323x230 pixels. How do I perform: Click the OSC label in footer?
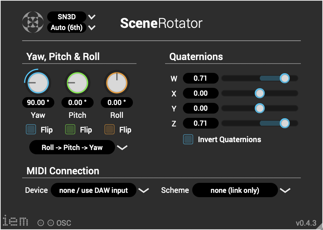pos(64,223)
